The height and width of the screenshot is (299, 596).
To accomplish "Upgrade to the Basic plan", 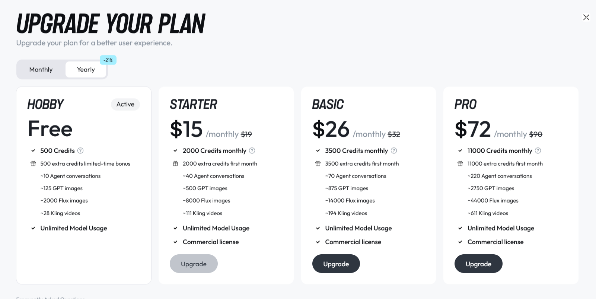I will click(336, 264).
